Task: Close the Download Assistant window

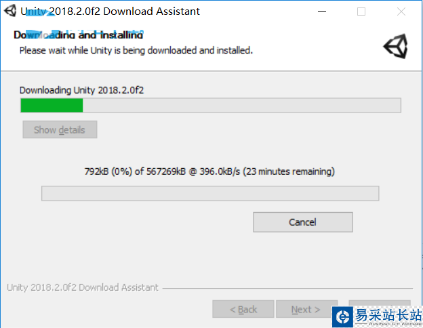Action: tap(401, 12)
